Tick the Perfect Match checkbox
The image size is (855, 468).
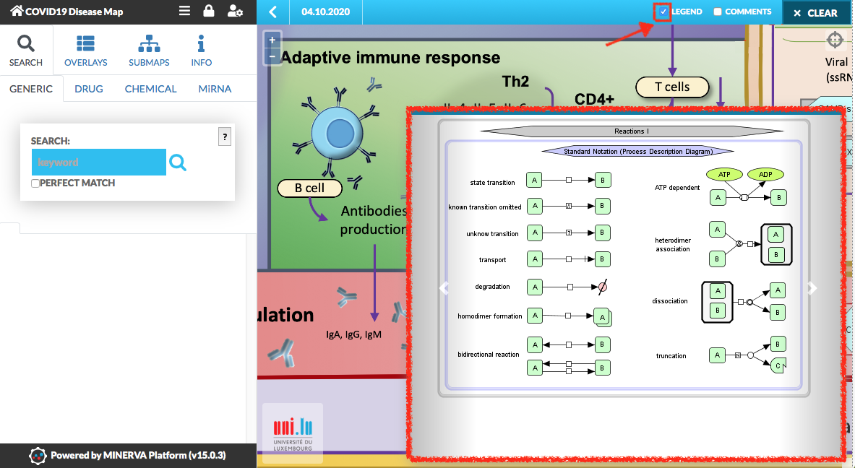tap(35, 183)
